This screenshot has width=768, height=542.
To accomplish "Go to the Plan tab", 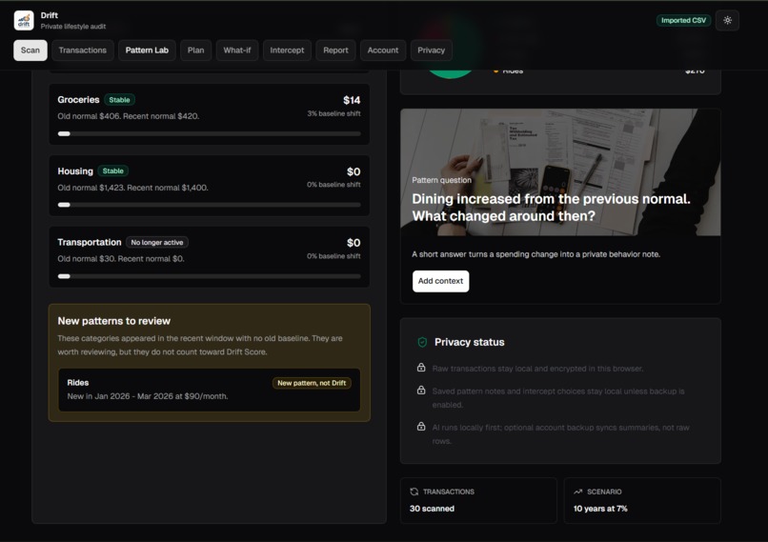I will [x=196, y=50].
